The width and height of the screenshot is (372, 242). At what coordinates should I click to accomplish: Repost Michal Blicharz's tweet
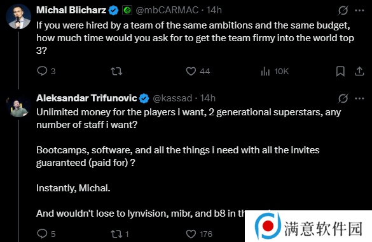point(116,71)
